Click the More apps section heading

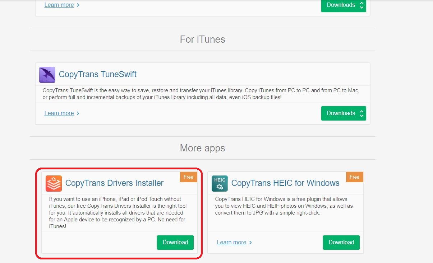pyautogui.click(x=202, y=148)
